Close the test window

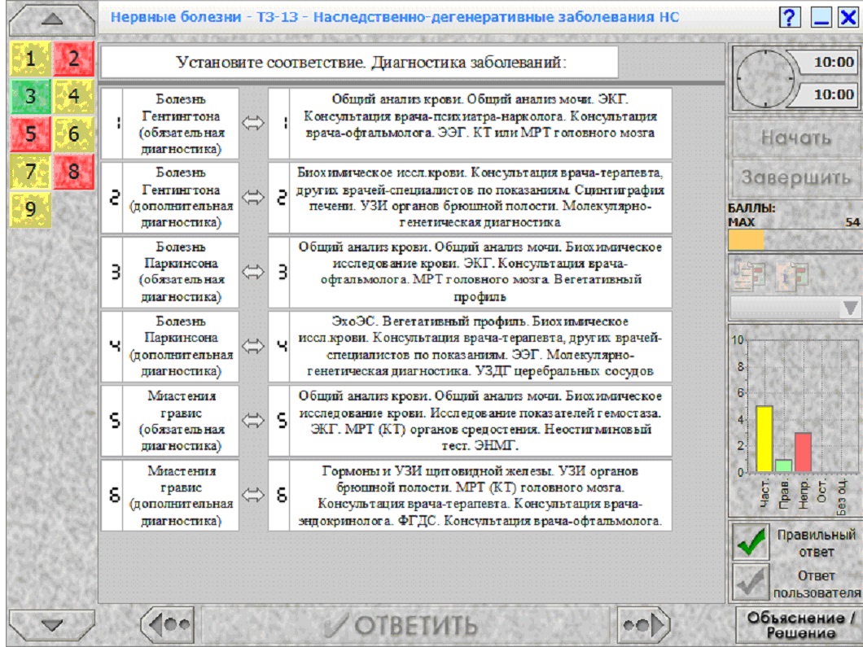(x=848, y=17)
